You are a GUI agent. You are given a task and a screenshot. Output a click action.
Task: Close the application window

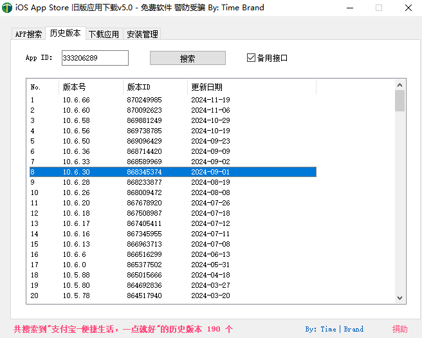408,8
